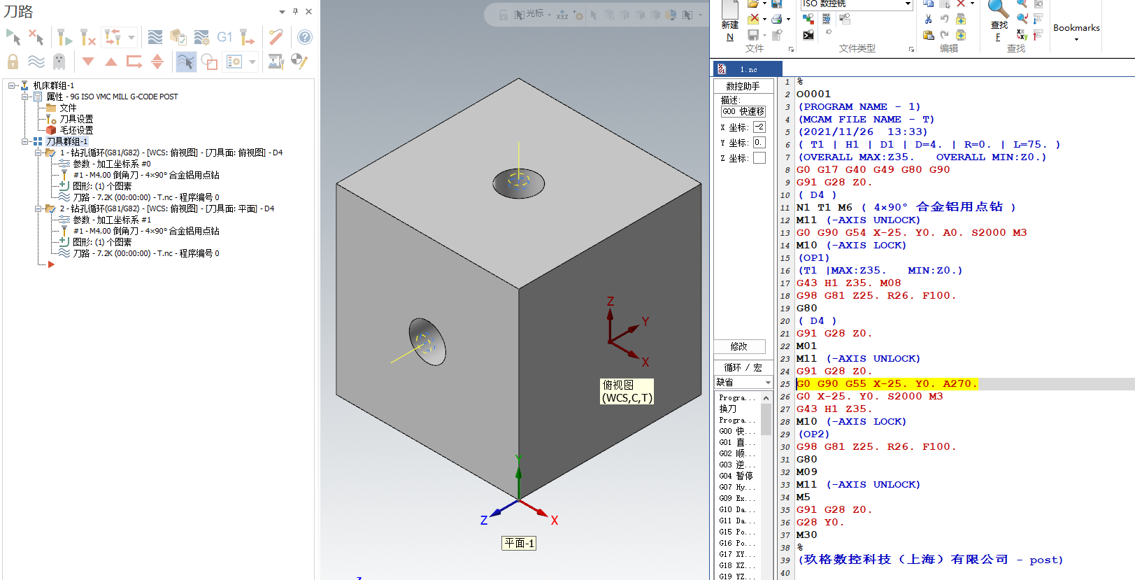Switch to the 1.nc file tab
Viewport: 1135px width, 580px height.
point(748,69)
